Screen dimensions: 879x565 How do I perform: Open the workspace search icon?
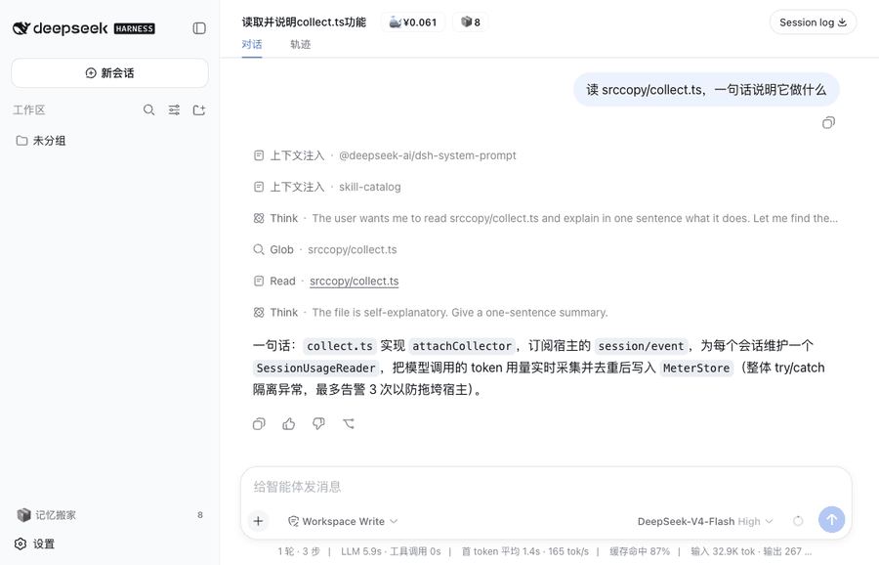(x=148, y=110)
